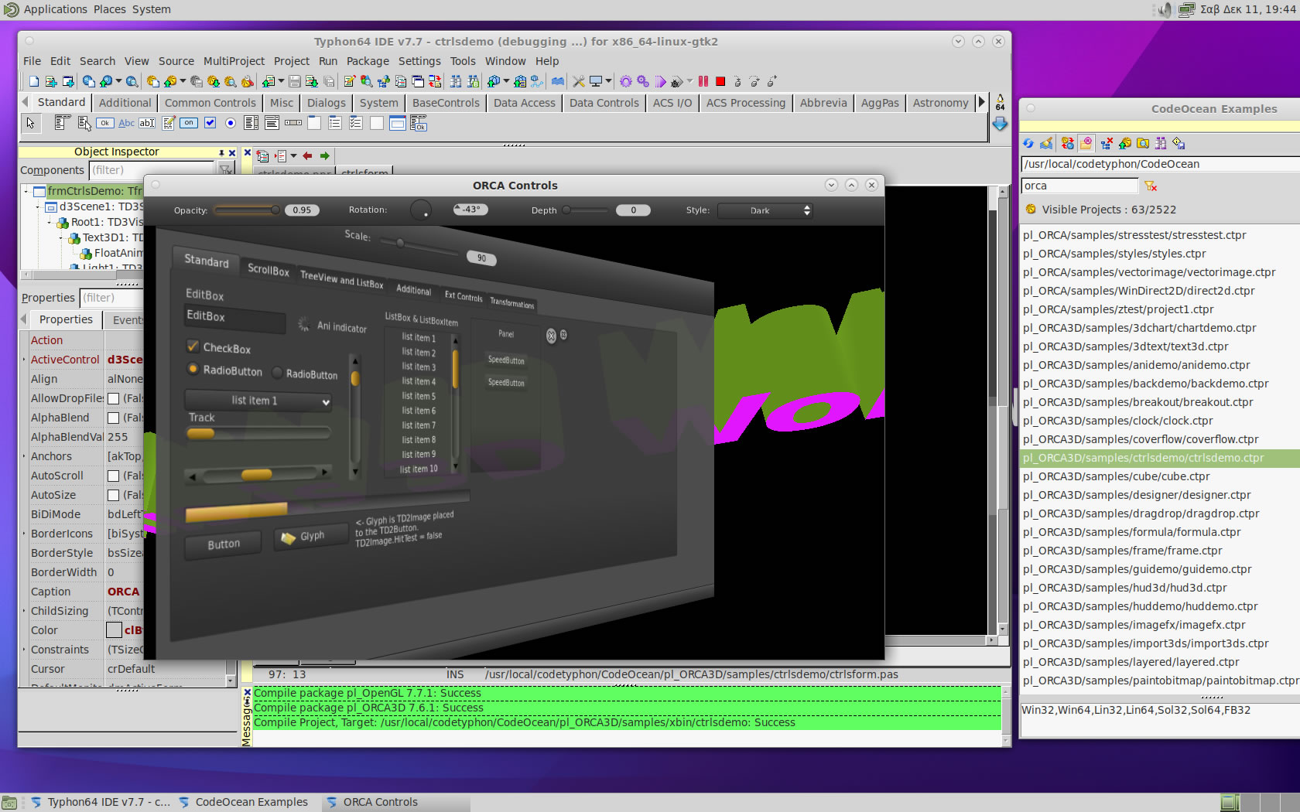The height and width of the screenshot is (812, 1300).
Task: Click the refresh icon in CodeOcean Examples
Action: 1028,143
